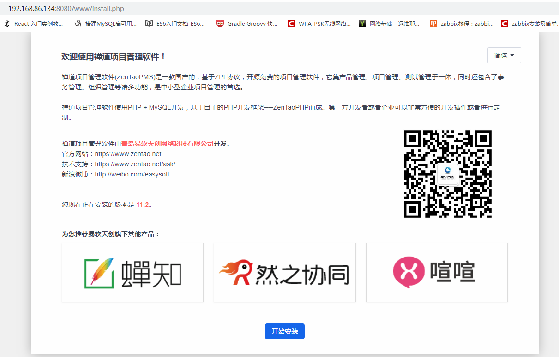
Task: Click the http://weibo.com/easysoft text
Action: coord(132,174)
